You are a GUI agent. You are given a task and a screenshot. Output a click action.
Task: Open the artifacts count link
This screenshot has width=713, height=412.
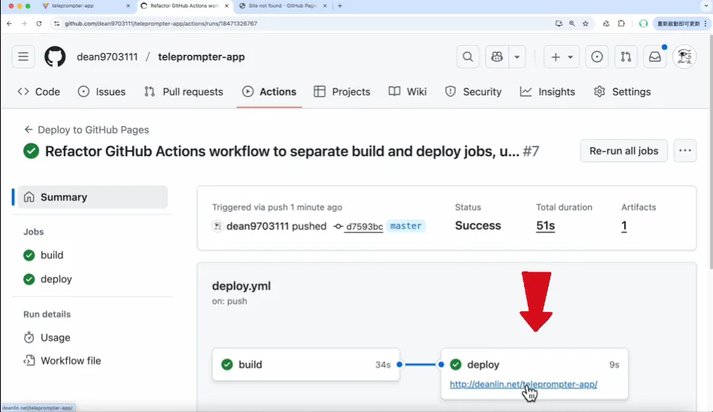coord(624,226)
